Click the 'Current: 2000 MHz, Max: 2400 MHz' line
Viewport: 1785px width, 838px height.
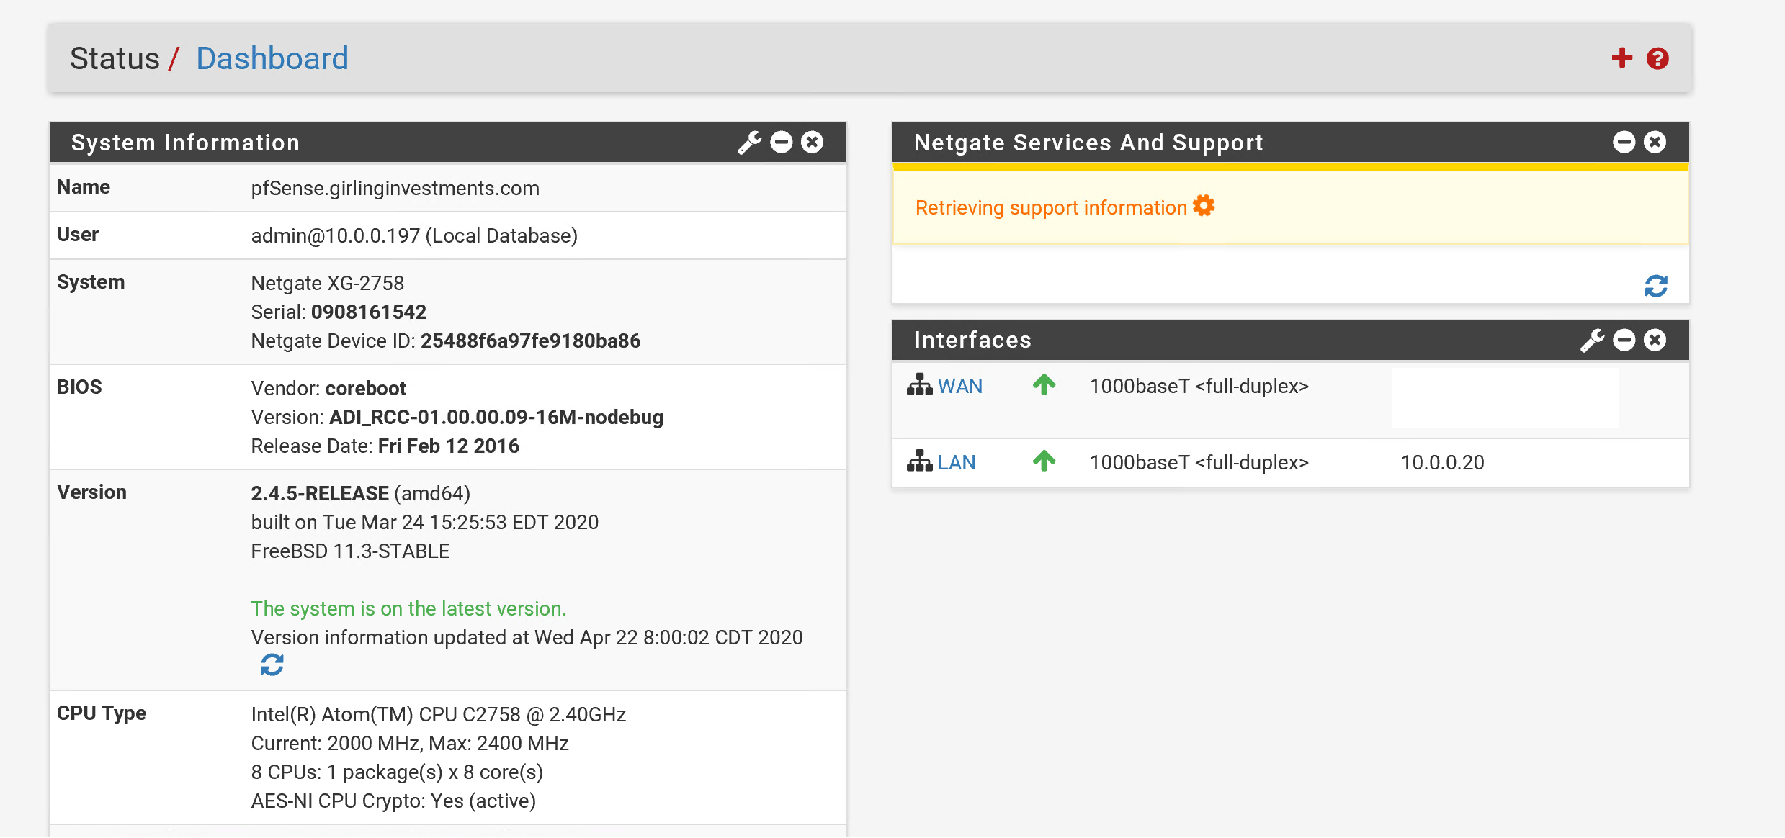(410, 743)
